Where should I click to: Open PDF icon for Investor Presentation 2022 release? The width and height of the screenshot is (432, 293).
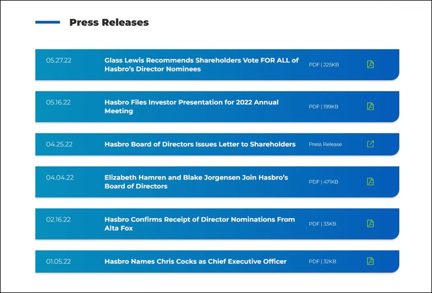370,106
